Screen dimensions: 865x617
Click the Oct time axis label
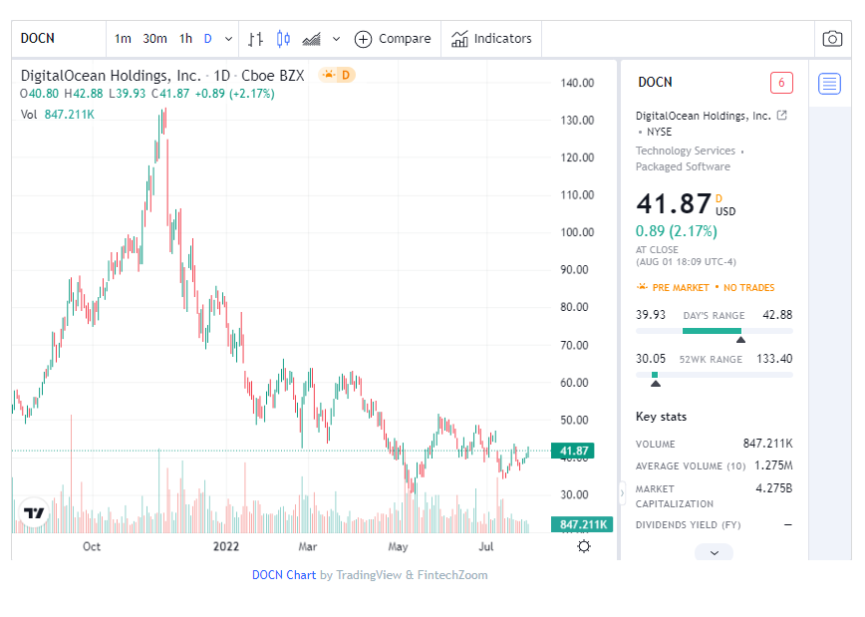92,546
